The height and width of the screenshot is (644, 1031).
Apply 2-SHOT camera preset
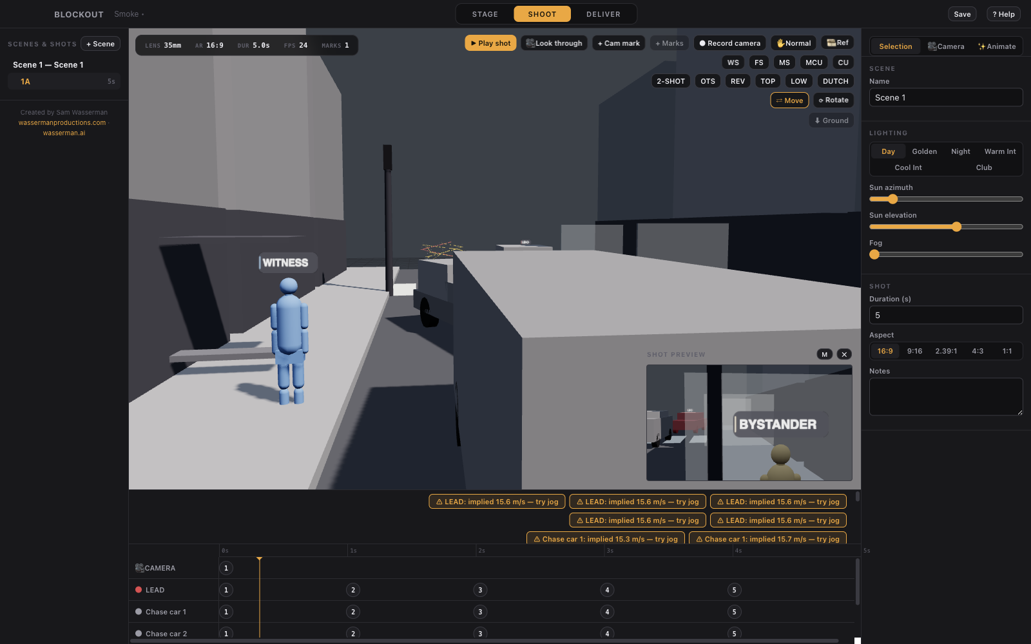pyautogui.click(x=671, y=81)
